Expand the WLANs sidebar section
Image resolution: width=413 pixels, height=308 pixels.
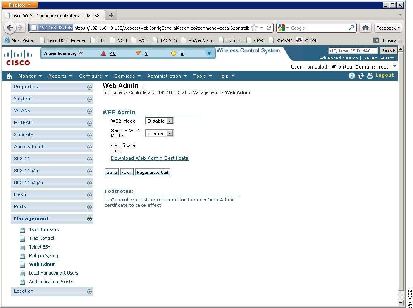coord(90,111)
